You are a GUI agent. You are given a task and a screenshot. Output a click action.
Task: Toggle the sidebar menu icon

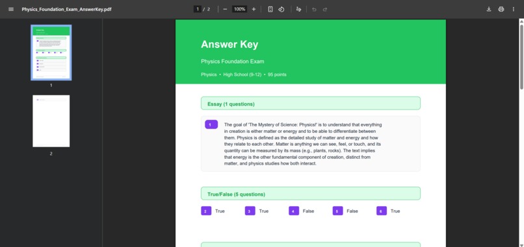click(11, 9)
